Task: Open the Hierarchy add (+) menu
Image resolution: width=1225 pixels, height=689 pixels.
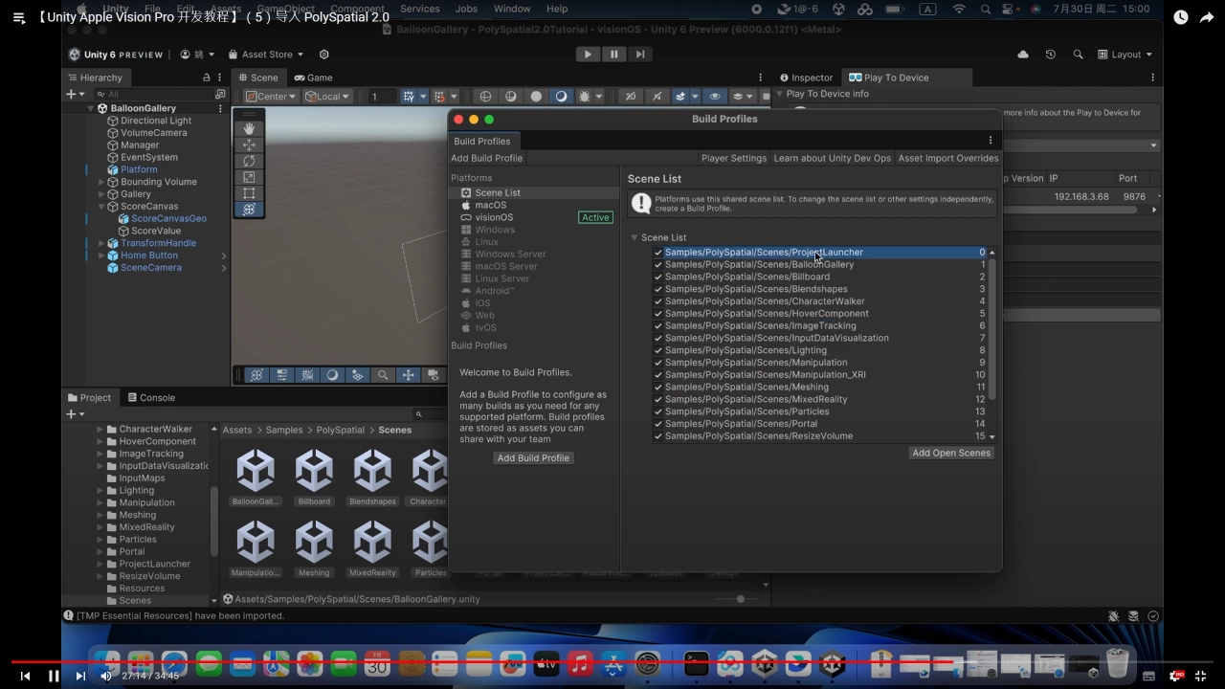Action: coord(75,94)
